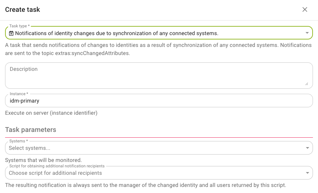Expand the Task type dropdown arrow
318x193 pixels.
pos(307,33)
